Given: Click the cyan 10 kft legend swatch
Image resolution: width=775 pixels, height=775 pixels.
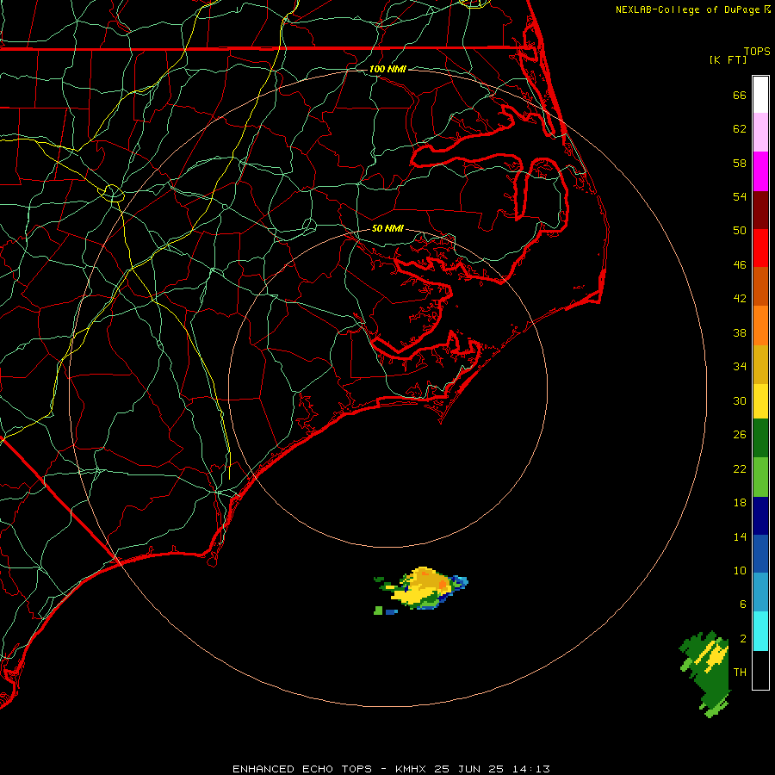Looking at the screenshot, I should tap(760, 631).
